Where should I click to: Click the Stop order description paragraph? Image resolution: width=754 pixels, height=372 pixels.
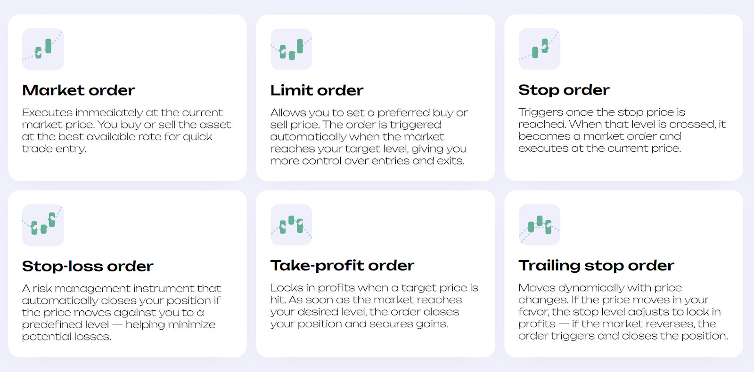[x=622, y=130]
